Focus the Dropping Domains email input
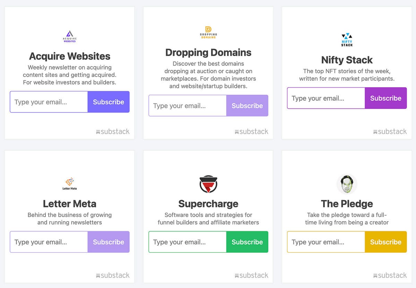416x288 pixels. pos(188,106)
